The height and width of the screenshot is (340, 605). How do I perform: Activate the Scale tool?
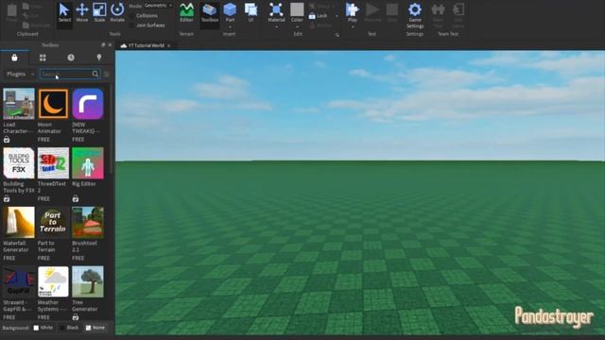[x=99, y=12]
